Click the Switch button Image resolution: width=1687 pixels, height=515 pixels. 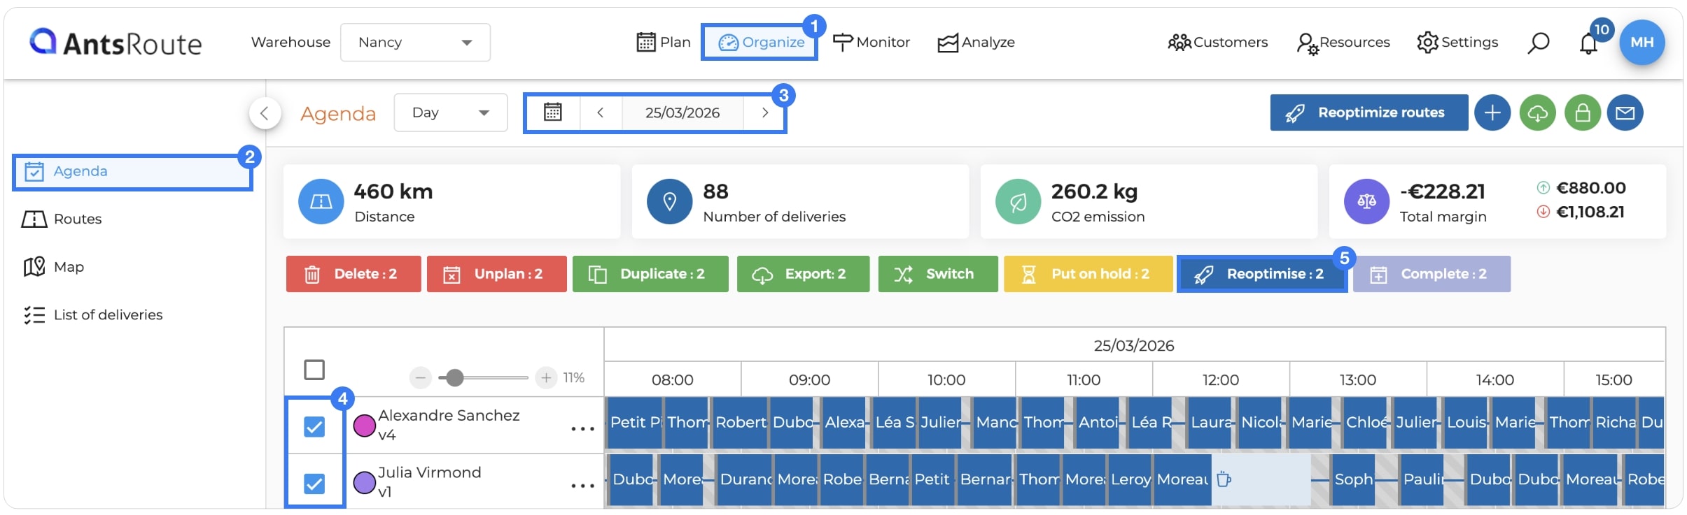pos(938,274)
